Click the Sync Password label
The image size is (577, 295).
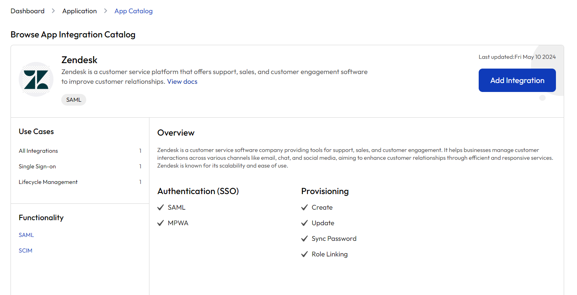[334, 239]
